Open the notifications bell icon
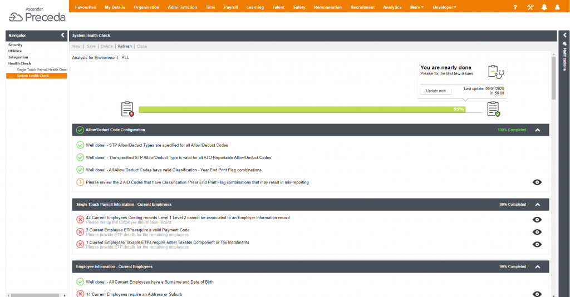The image size is (570, 297). 544,7
